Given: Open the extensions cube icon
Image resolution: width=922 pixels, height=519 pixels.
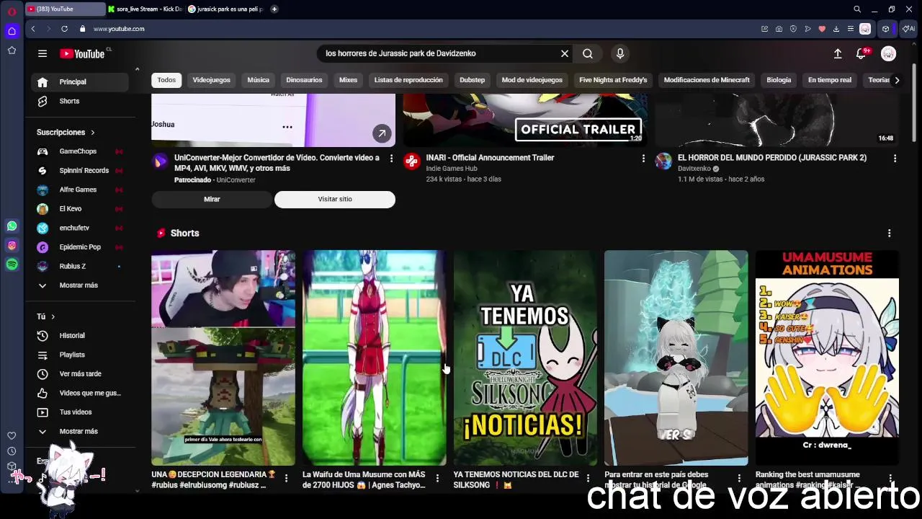Looking at the screenshot, I should [x=885, y=29].
